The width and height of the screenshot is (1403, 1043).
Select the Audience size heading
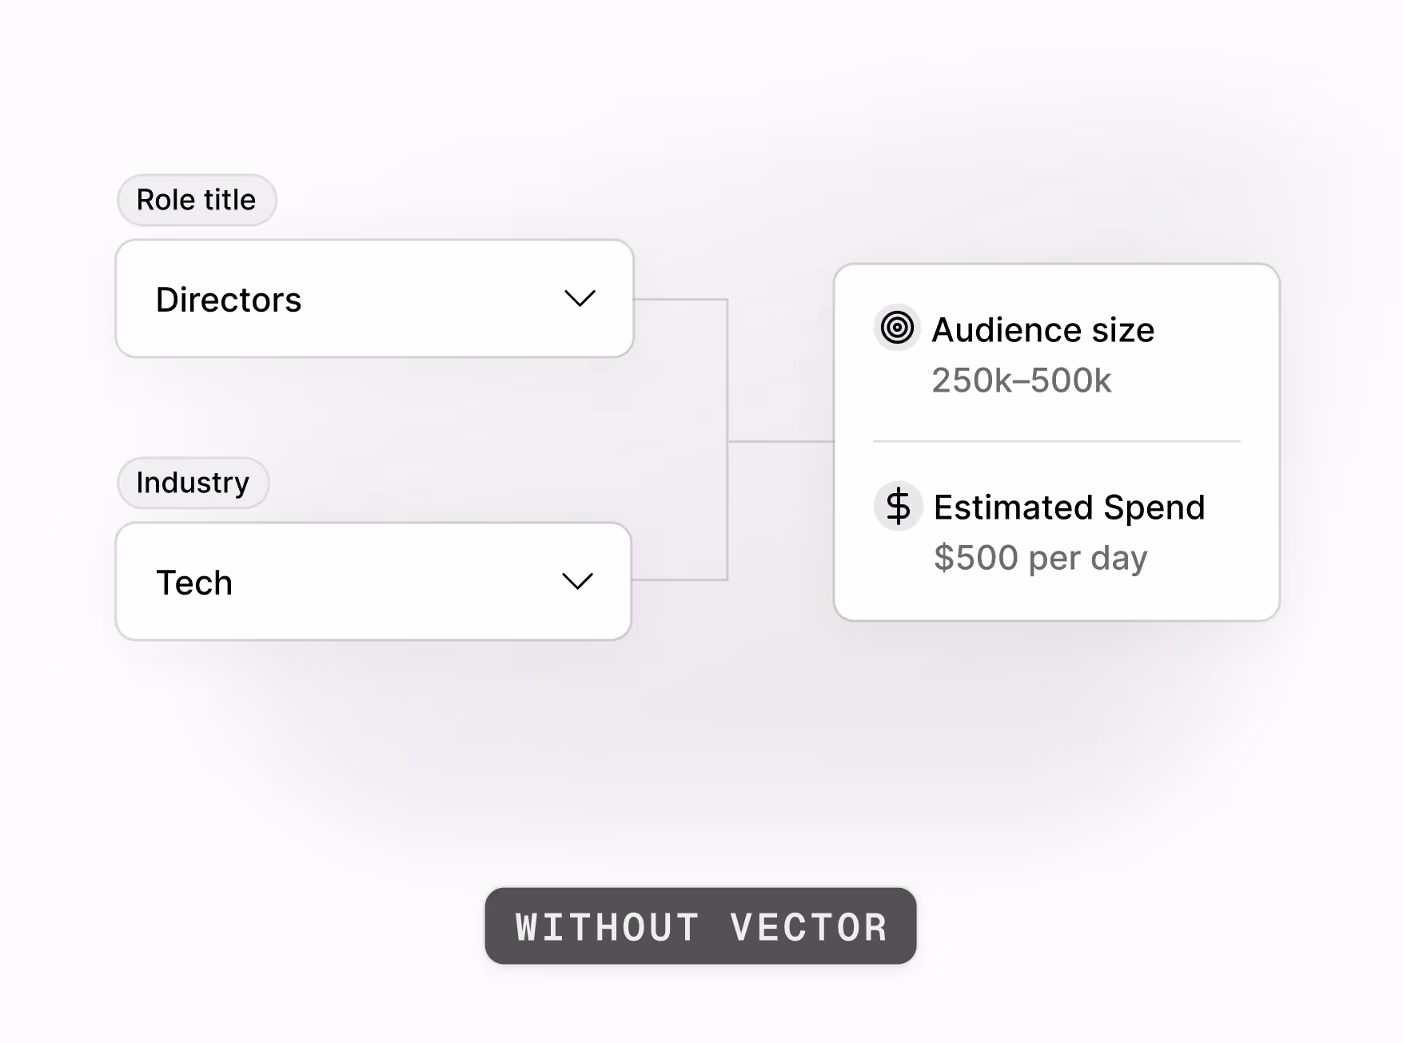coord(1042,330)
